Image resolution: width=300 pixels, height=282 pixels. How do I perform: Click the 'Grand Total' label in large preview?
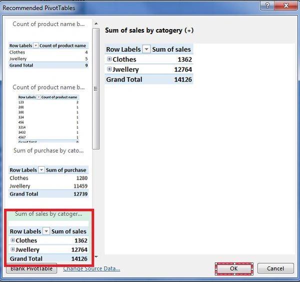click(x=124, y=79)
